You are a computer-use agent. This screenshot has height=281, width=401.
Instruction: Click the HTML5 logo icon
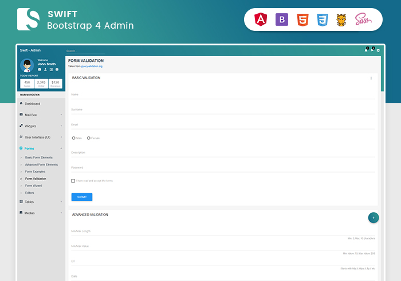(x=302, y=20)
